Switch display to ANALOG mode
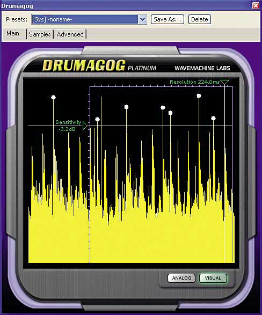The width and height of the screenshot is (262, 315). [181, 278]
